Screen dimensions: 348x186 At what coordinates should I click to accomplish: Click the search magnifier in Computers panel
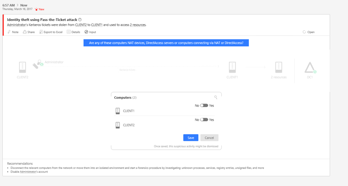[x=216, y=97]
